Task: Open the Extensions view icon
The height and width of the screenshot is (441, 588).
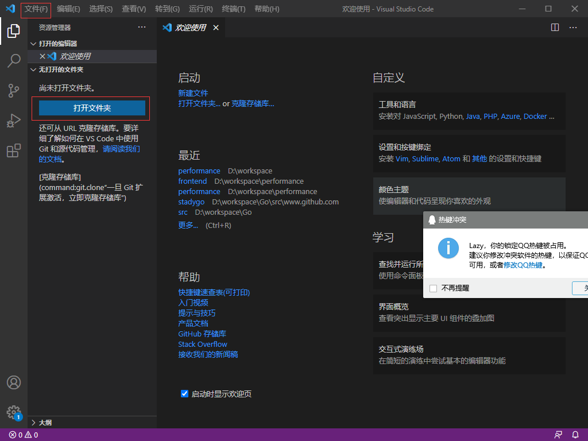Action: [x=14, y=150]
